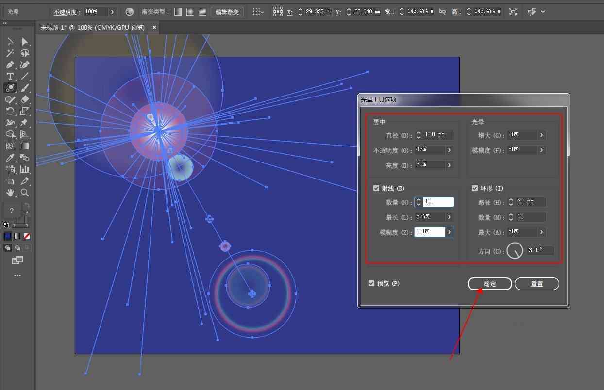604x390 pixels.
Task: Click the reference point grid icon
Action: tap(278, 11)
